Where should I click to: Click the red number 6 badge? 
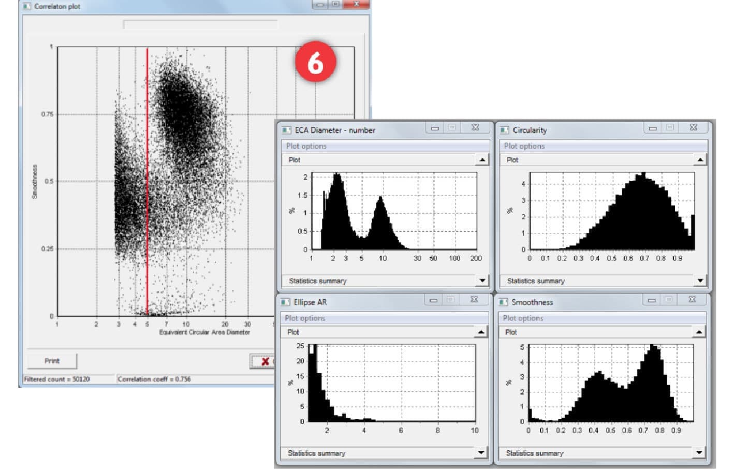tap(315, 63)
